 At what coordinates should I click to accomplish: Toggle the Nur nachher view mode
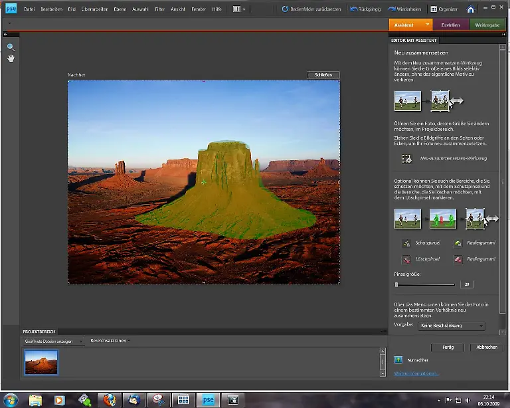398,359
